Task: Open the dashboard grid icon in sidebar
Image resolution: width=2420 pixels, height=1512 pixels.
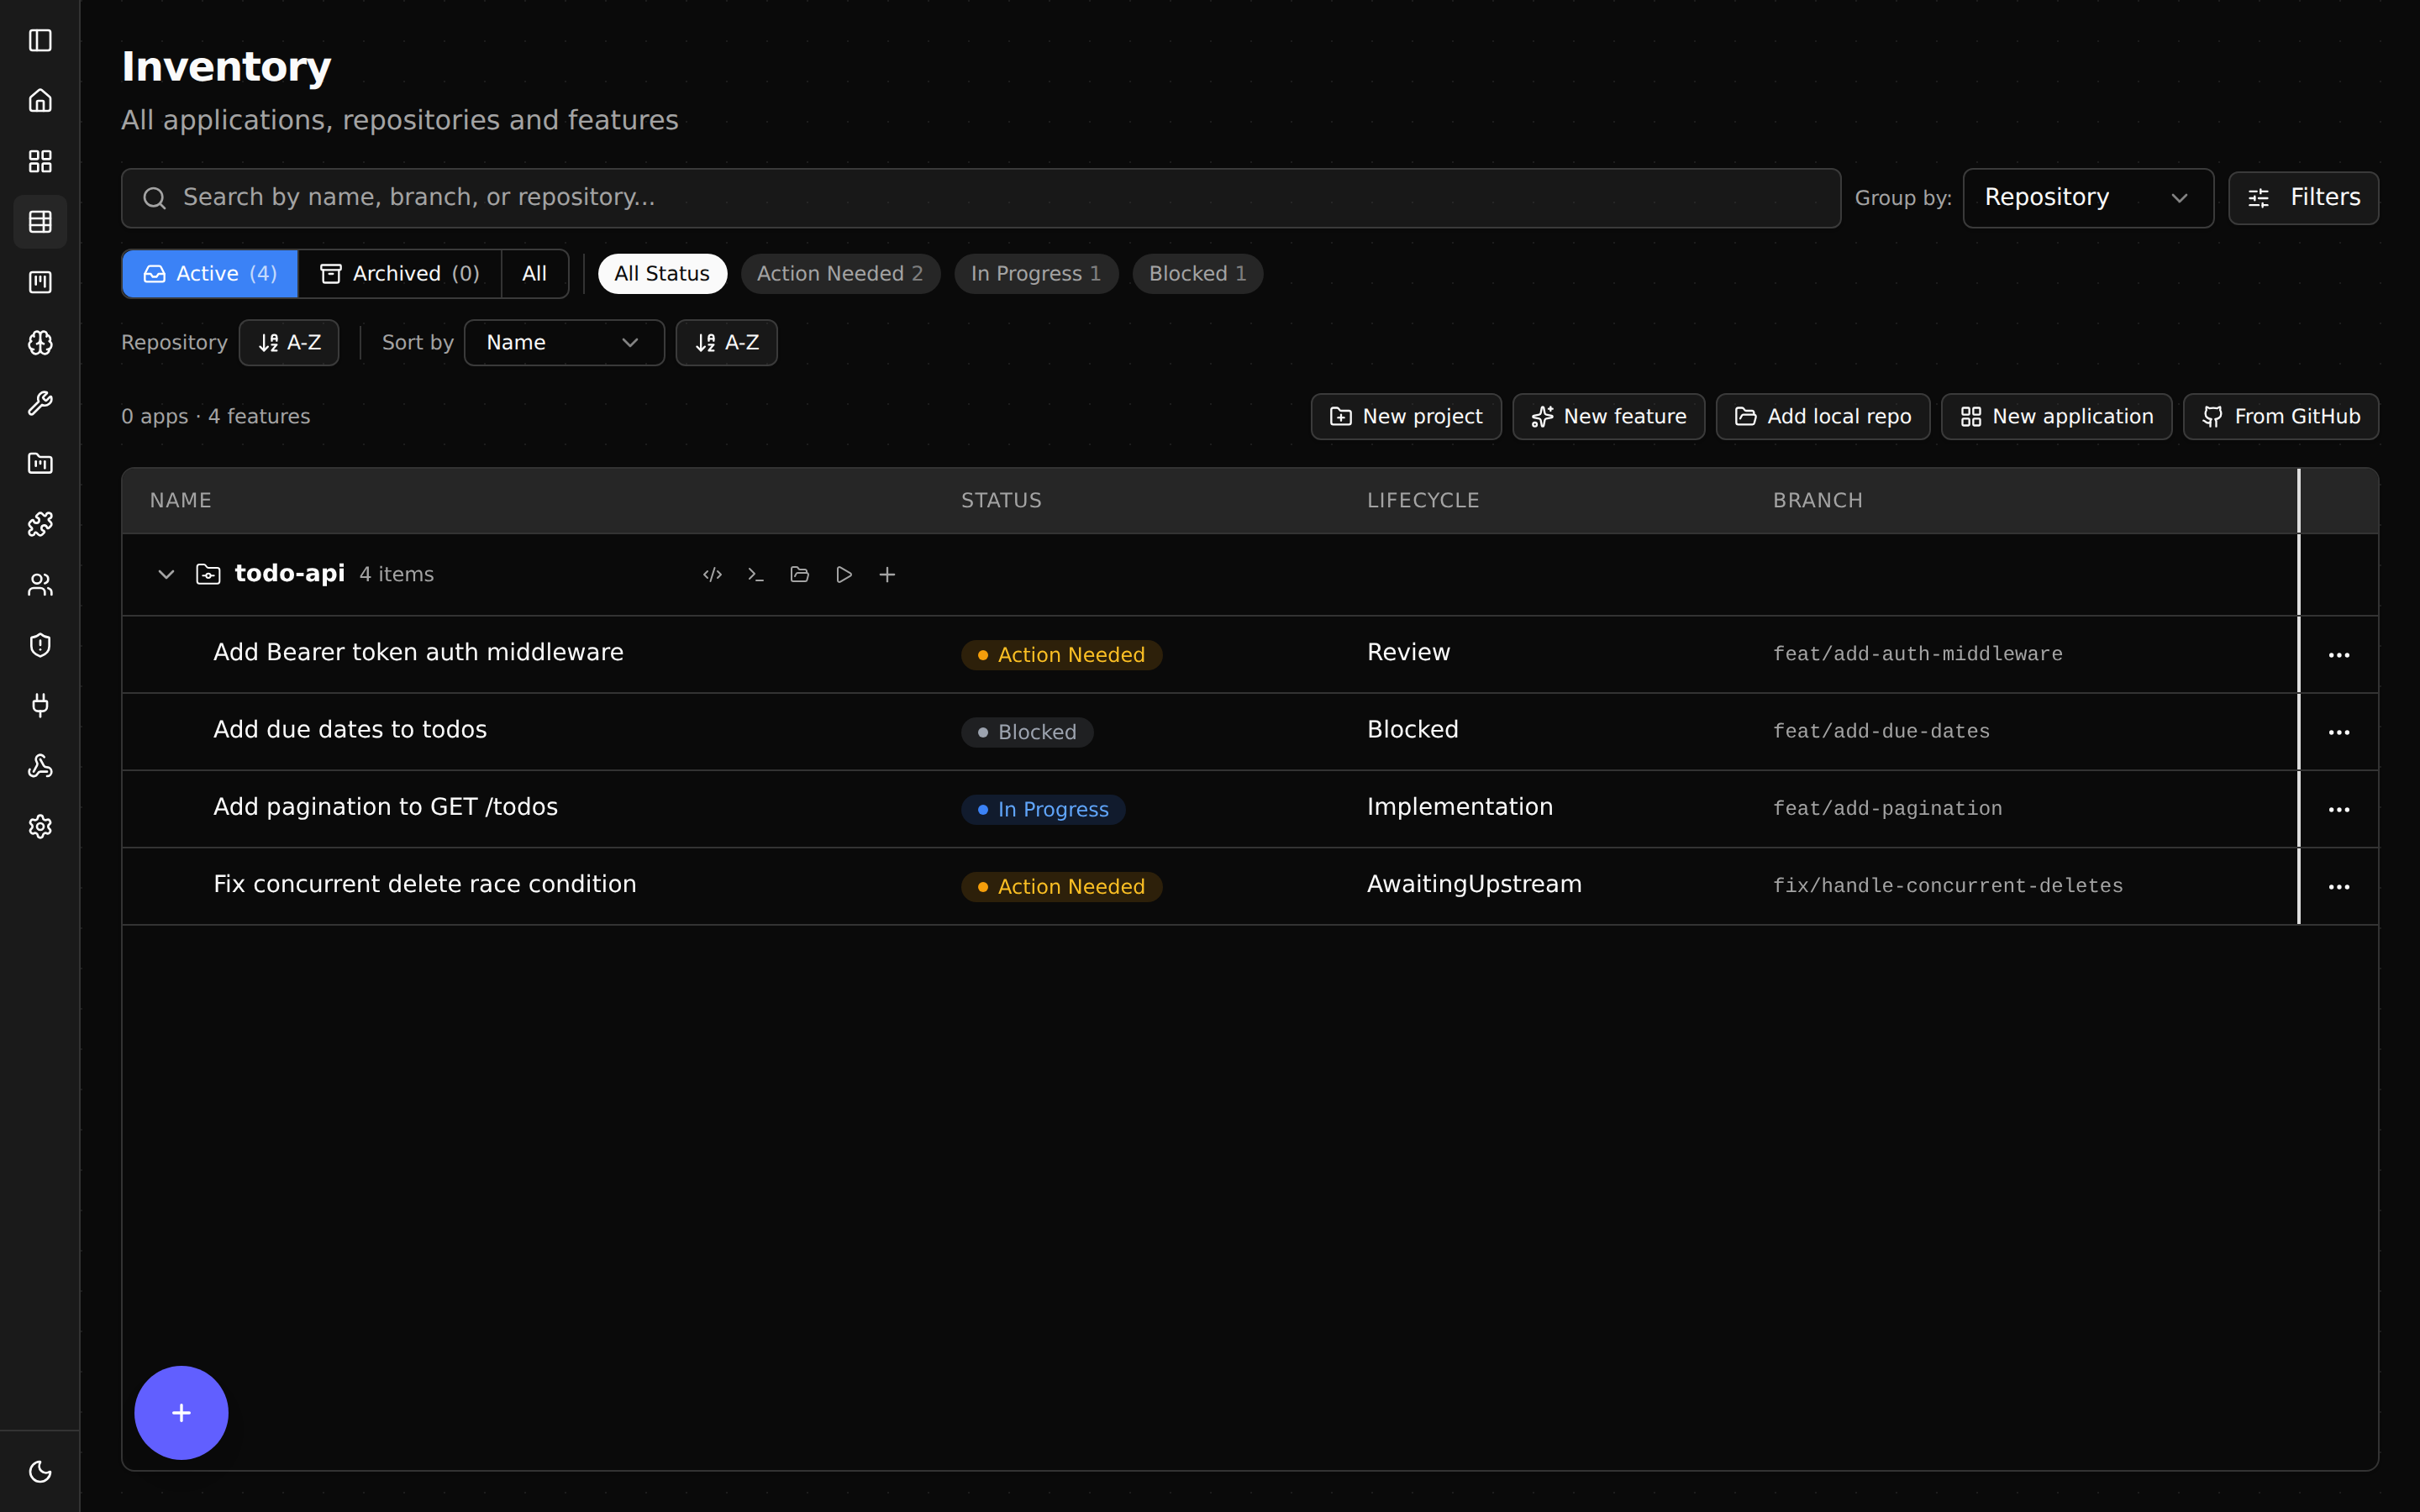Action: pyautogui.click(x=40, y=161)
